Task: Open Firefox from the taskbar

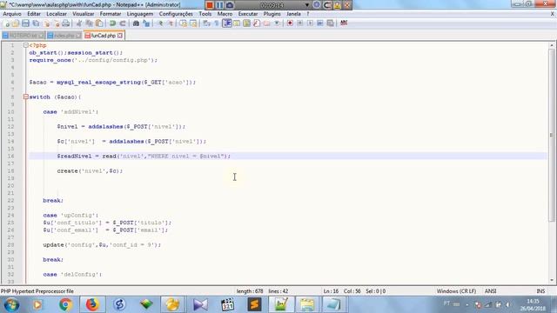Action: tap(92, 305)
